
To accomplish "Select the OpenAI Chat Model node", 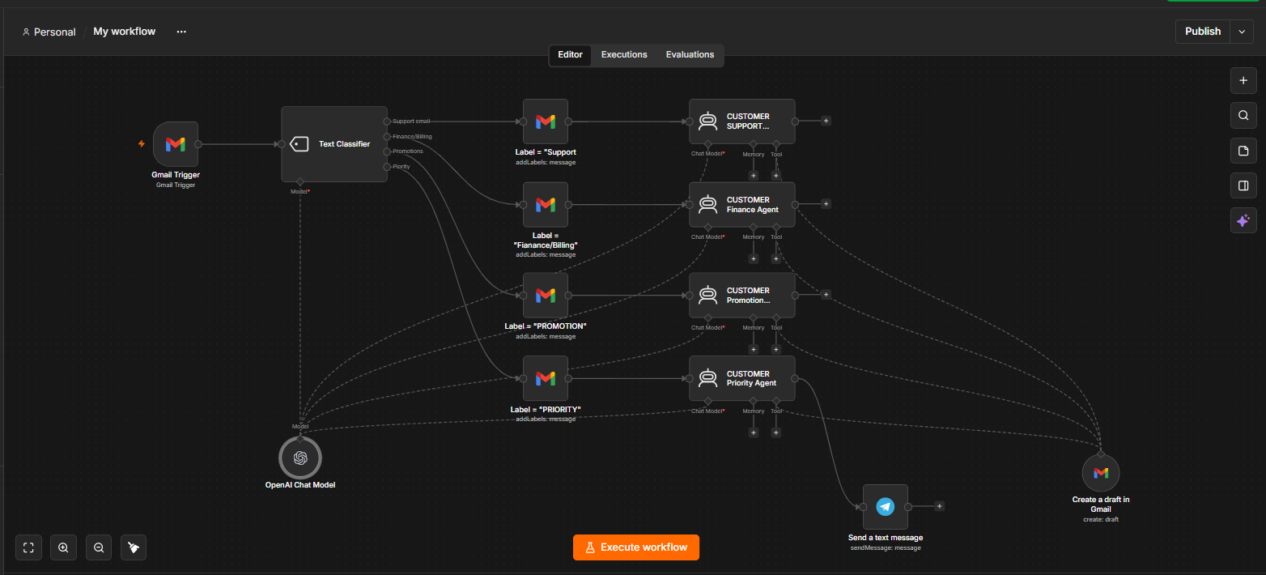I will click(x=300, y=458).
